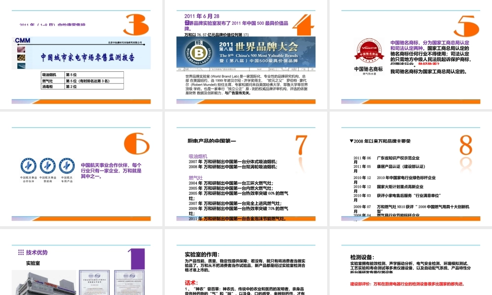Click the first certificate image beside the building
Image resolution: width=492 pixels, height=295 pixels.
94,282
